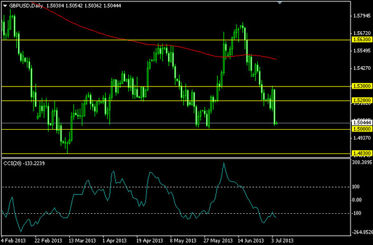Screen dimensions: 373x245
Task: Select the 1.53000 yellow price label
Action: pos(362,86)
